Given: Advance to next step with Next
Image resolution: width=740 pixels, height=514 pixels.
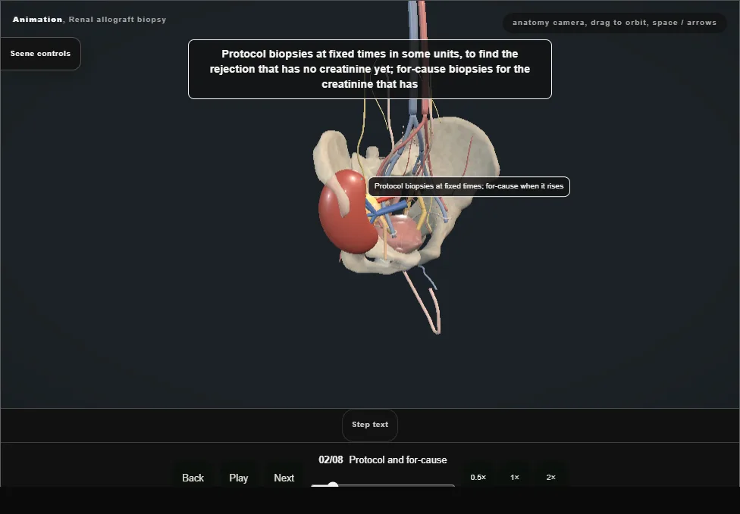Looking at the screenshot, I should pyautogui.click(x=284, y=477).
